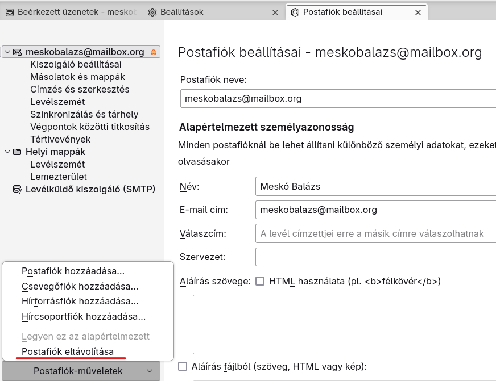The height and width of the screenshot is (381, 496).
Task: Click the Helyi mappák folder icon
Action: click(x=17, y=152)
